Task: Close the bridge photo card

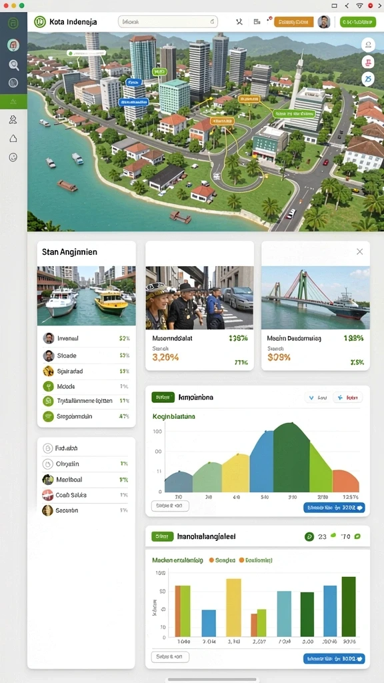Action: coord(359,251)
